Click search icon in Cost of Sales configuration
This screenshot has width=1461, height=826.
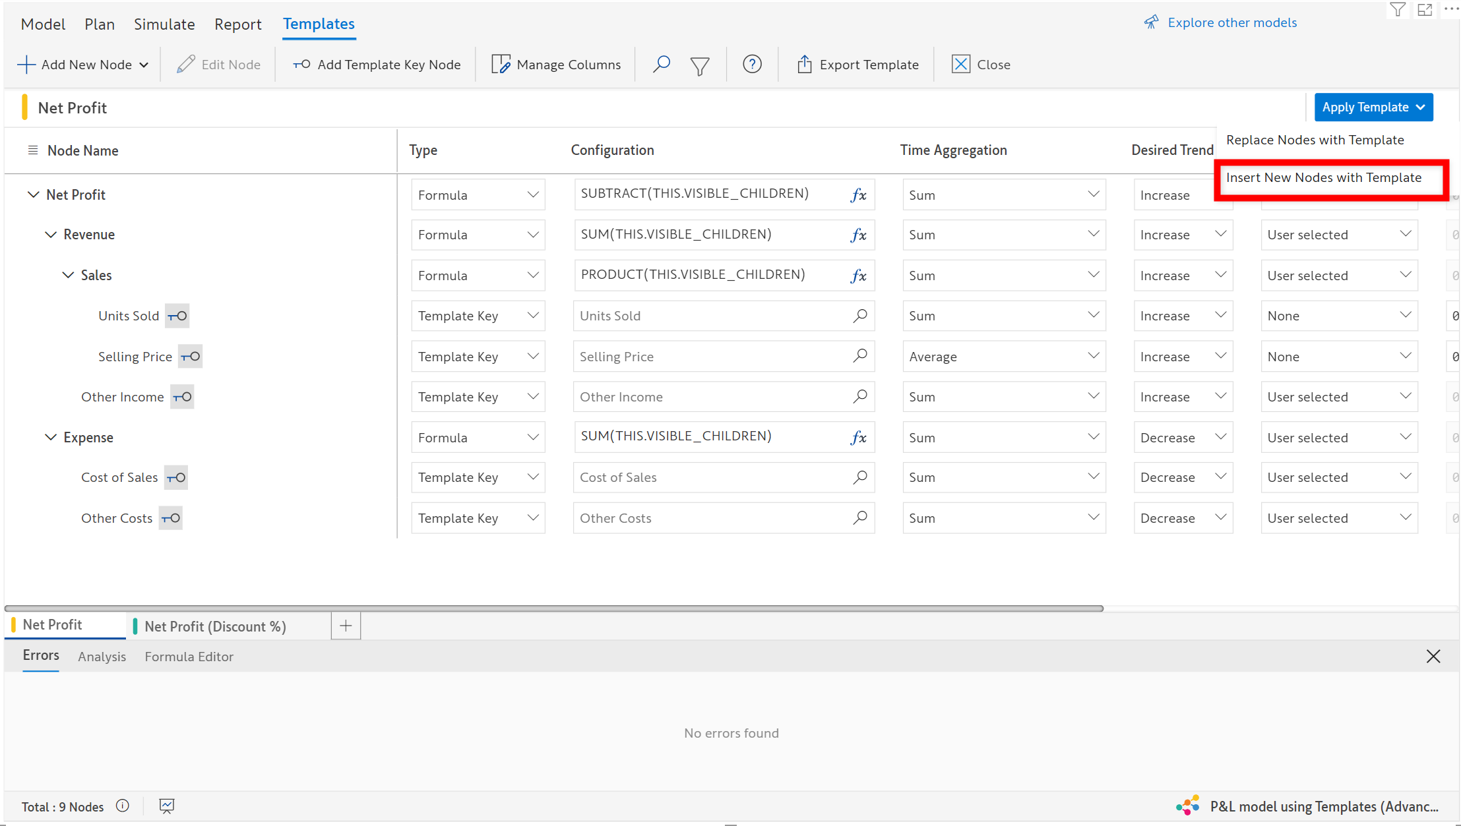[x=859, y=477]
